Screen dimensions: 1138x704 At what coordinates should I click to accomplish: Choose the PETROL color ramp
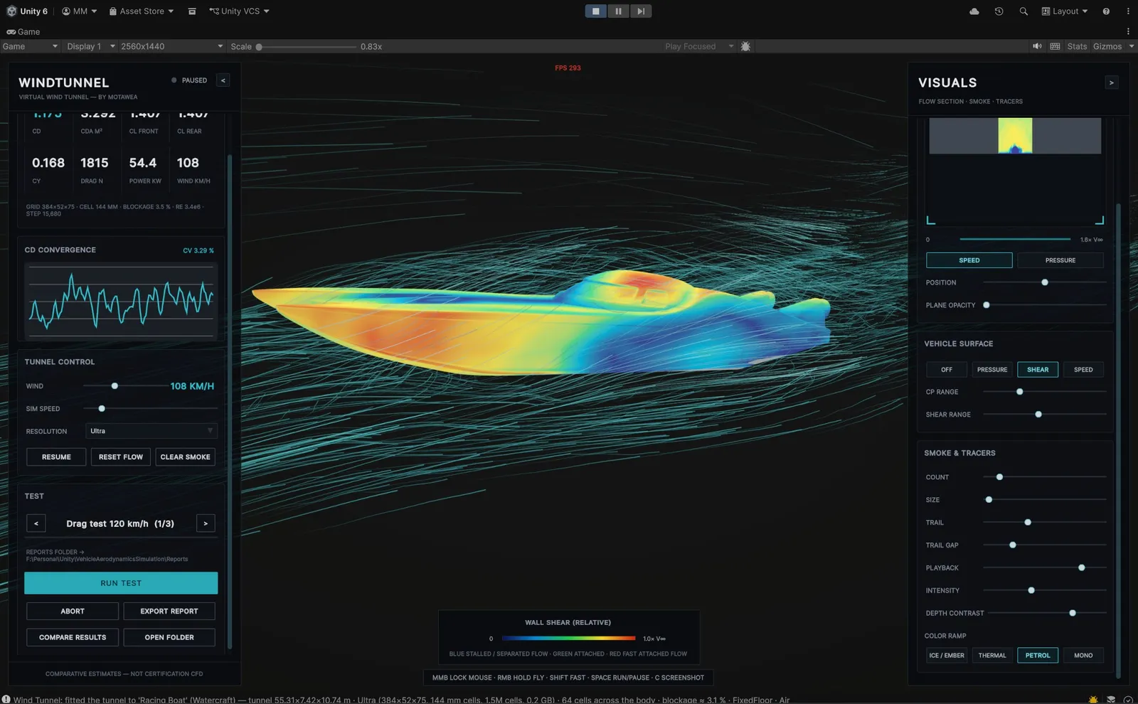coord(1038,656)
